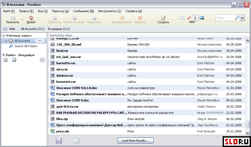Image resolution: width=251 pixels, height=147 pixels.
Task: Click the Word icon for Описание СОЛО 9.0.2.0.doc
Action: coord(52,88)
